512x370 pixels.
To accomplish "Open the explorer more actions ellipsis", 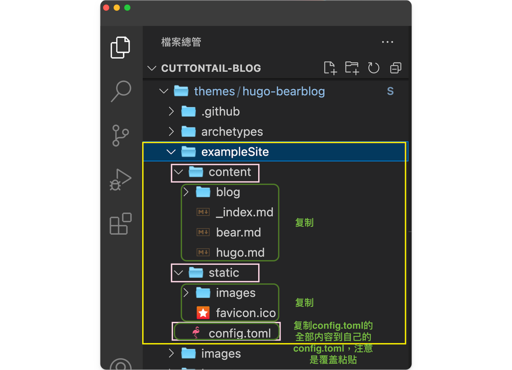I will coord(387,42).
